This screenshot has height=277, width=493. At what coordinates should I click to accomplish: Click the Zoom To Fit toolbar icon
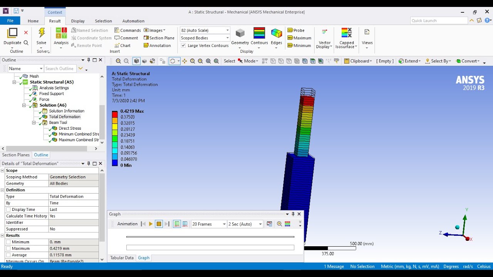208,61
